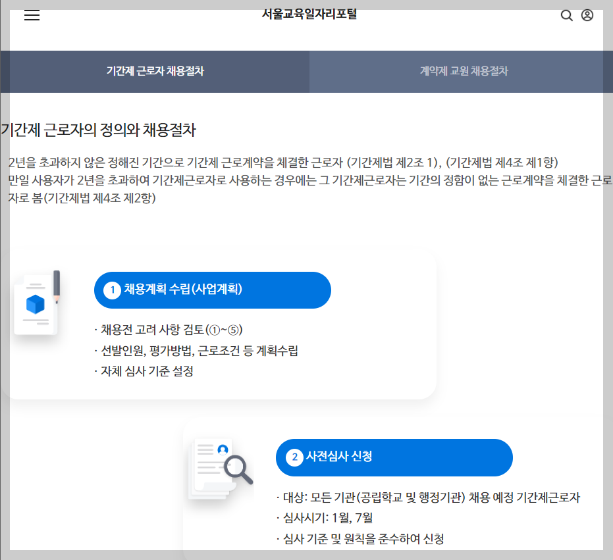Click the clipboard-with-pen illustration for step 1
The width and height of the screenshot is (613, 560).
[38, 303]
